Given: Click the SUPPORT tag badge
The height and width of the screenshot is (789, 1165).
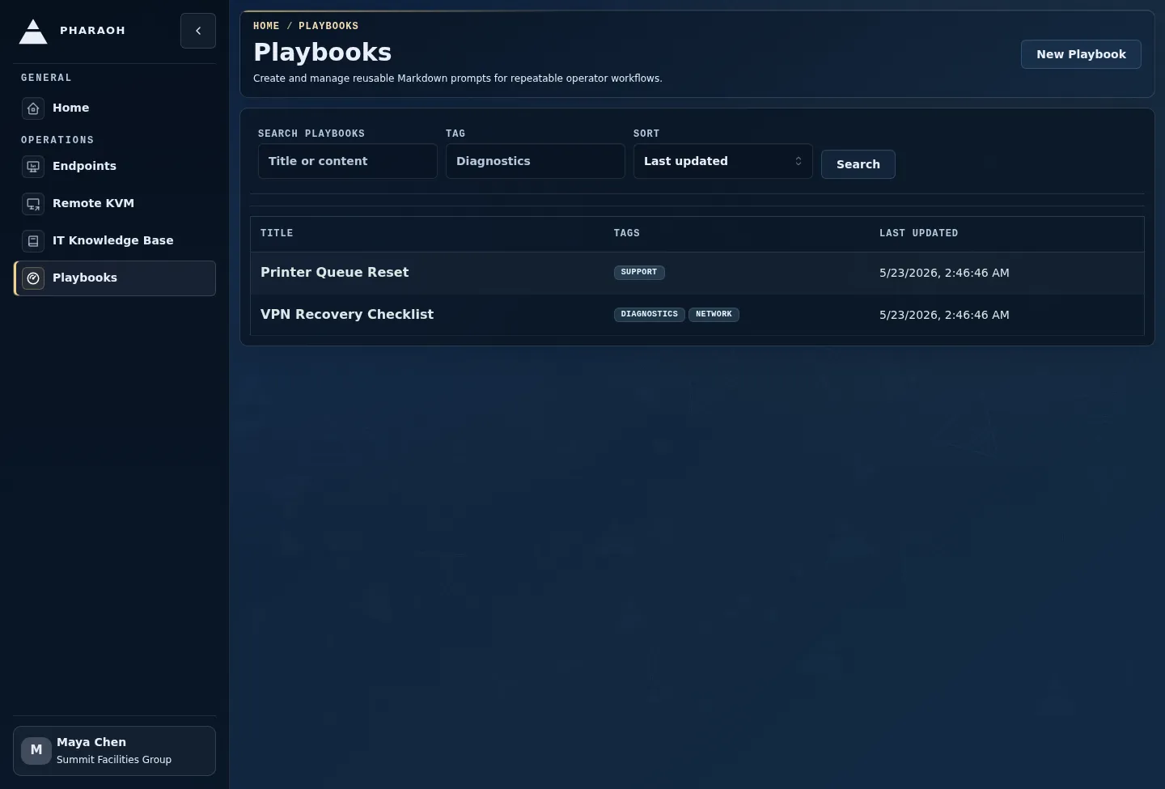Looking at the screenshot, I should click(x=639, y=273).
